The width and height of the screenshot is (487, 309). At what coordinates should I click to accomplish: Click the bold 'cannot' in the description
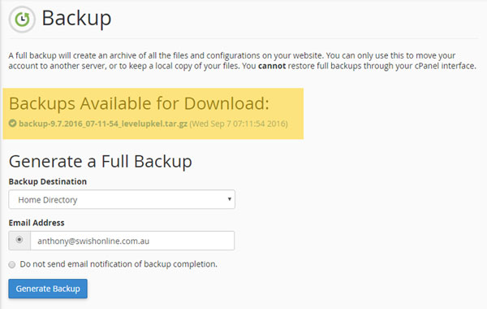[x=272, y=66]
